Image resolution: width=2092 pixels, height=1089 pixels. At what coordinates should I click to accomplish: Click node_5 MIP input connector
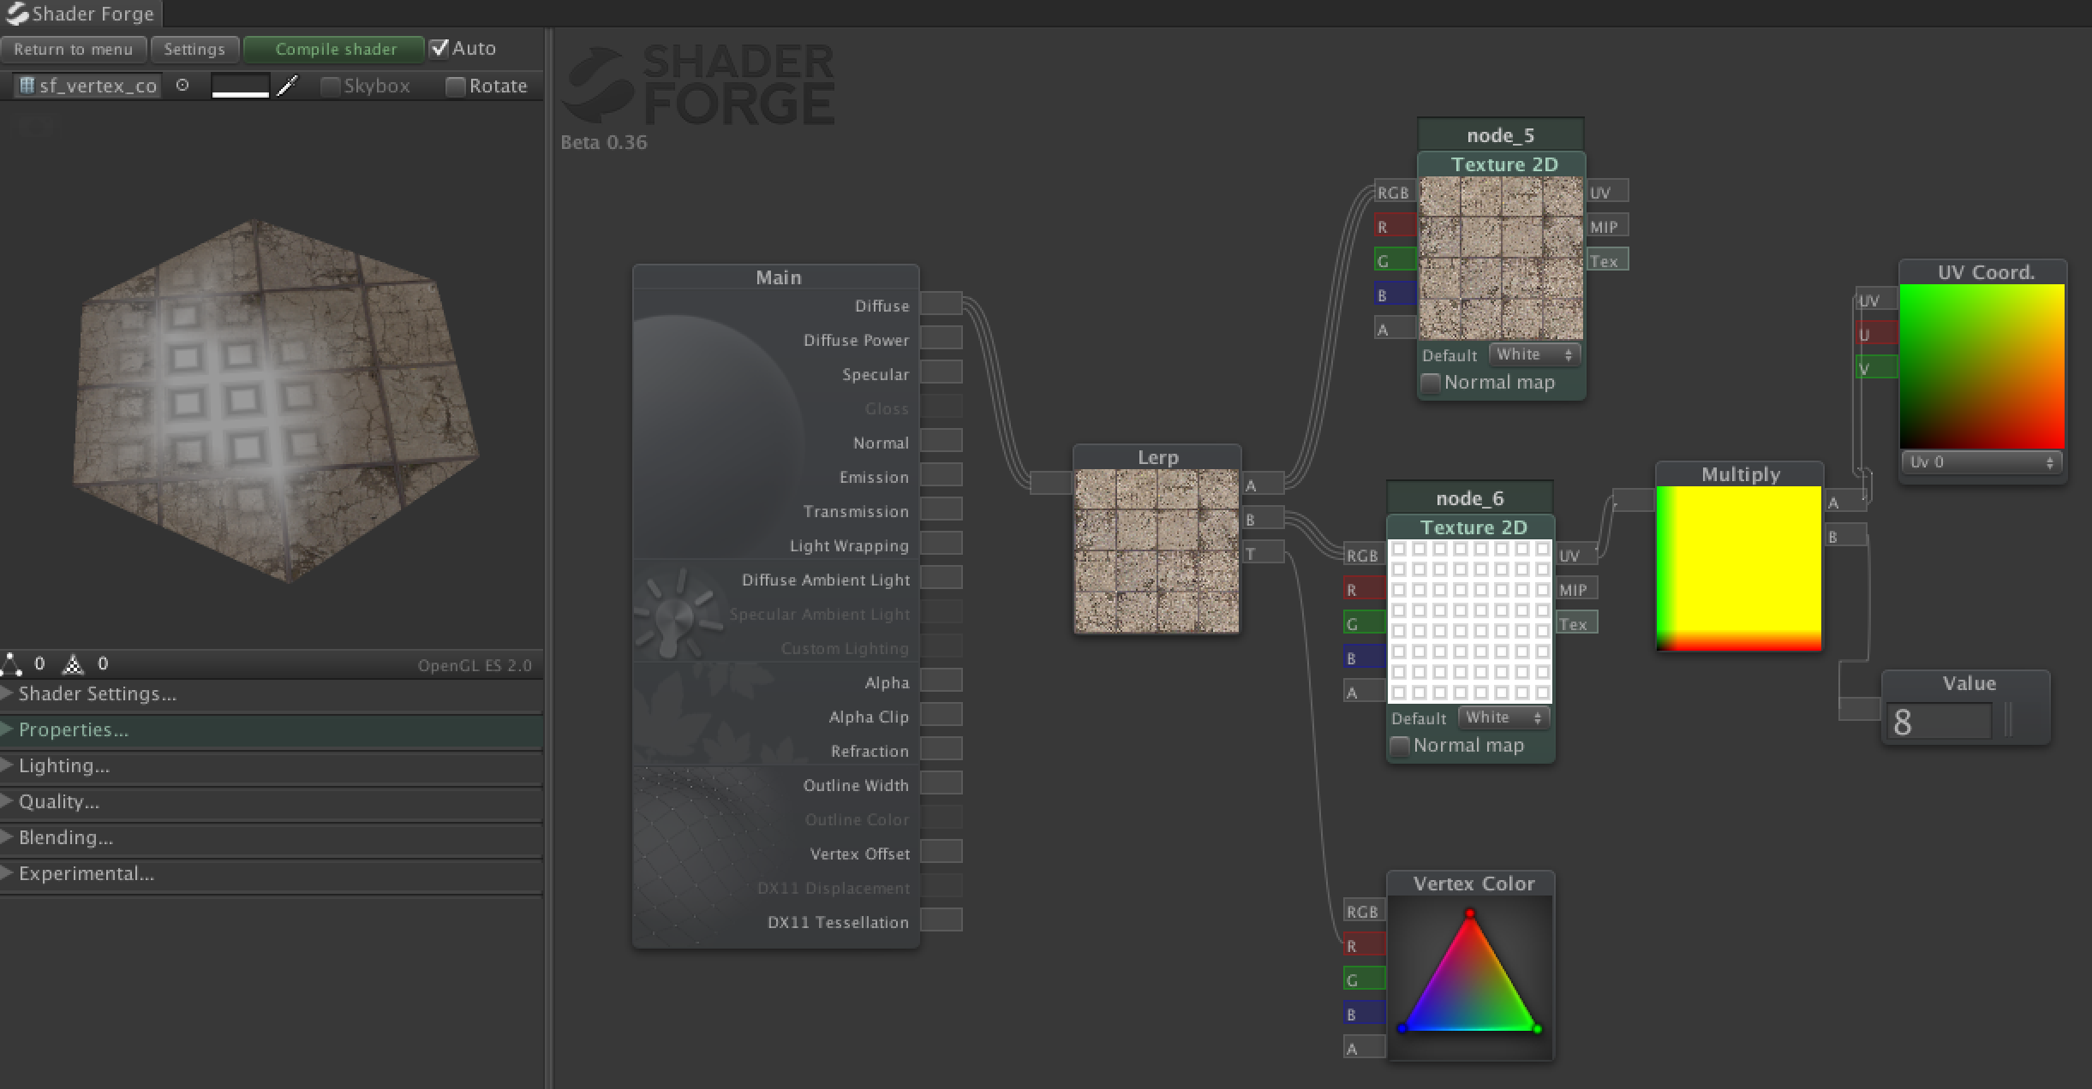(1607, 227)
